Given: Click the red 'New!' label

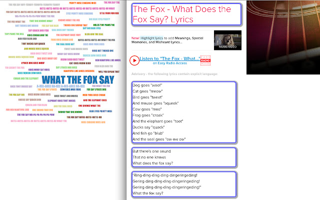Looking at the screenshot, I should (135, 38).
